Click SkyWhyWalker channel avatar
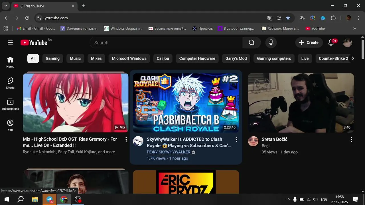This screenshot has width=365, height=205. point(138,141)
